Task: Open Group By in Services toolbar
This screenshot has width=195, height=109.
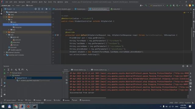Action: (16, 70)
